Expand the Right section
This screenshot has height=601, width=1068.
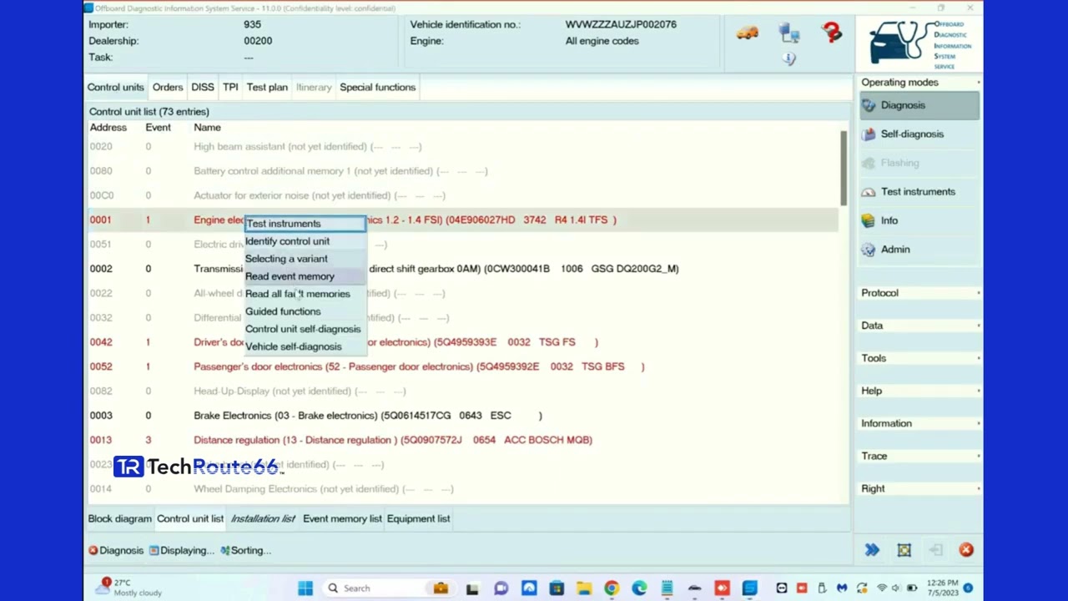pyautogui.click(x=919, y=488)
